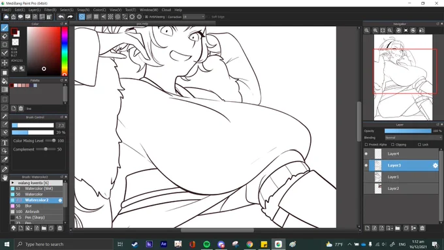Toggle Layer4 visibility dot

pyautogui.click(x=366, y=154)
